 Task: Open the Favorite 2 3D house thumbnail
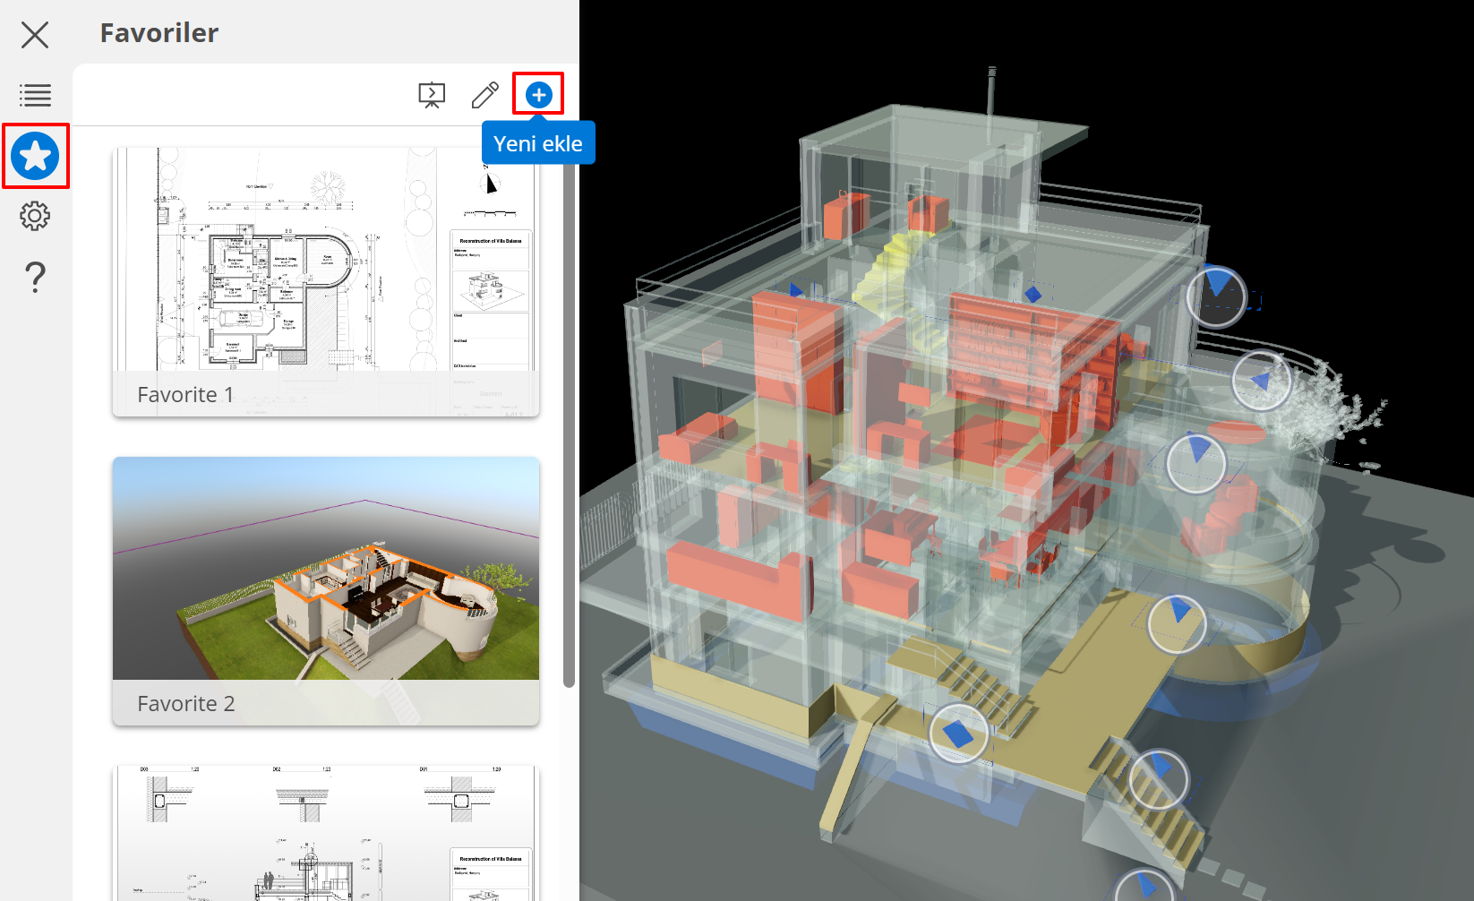(326, 591)
